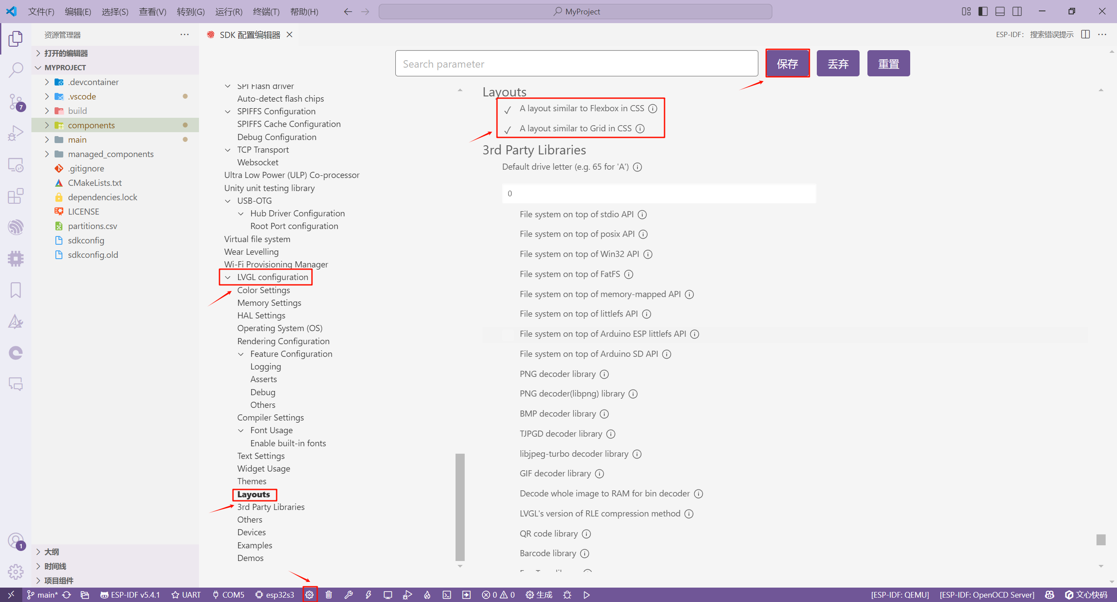Click SDK configuration gear in status bar

[x=309, y=595]
